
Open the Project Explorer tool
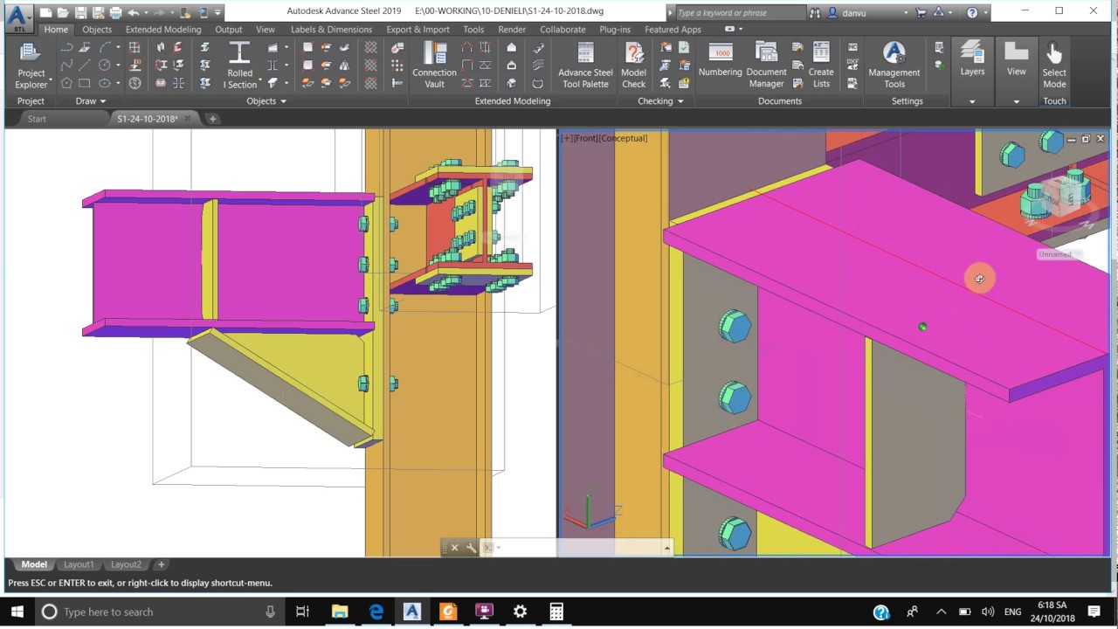click(31, 66)
